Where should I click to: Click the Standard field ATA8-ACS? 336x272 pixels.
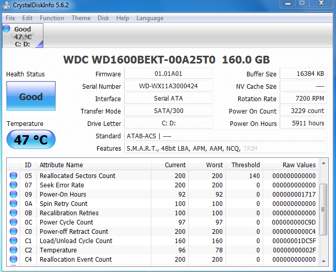[225, 136]
